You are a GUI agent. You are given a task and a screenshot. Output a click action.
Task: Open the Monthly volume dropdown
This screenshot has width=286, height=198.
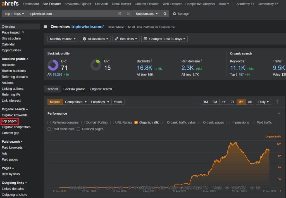[63, 39]
